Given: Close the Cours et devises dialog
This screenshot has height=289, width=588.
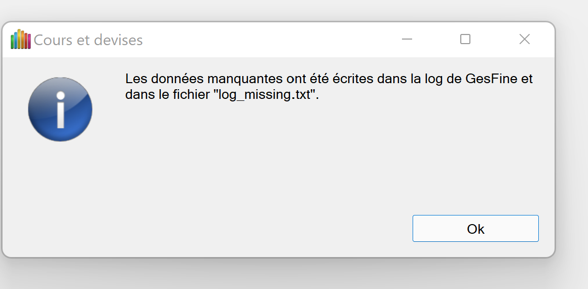Looking at the screenshot, I should 525,40.
